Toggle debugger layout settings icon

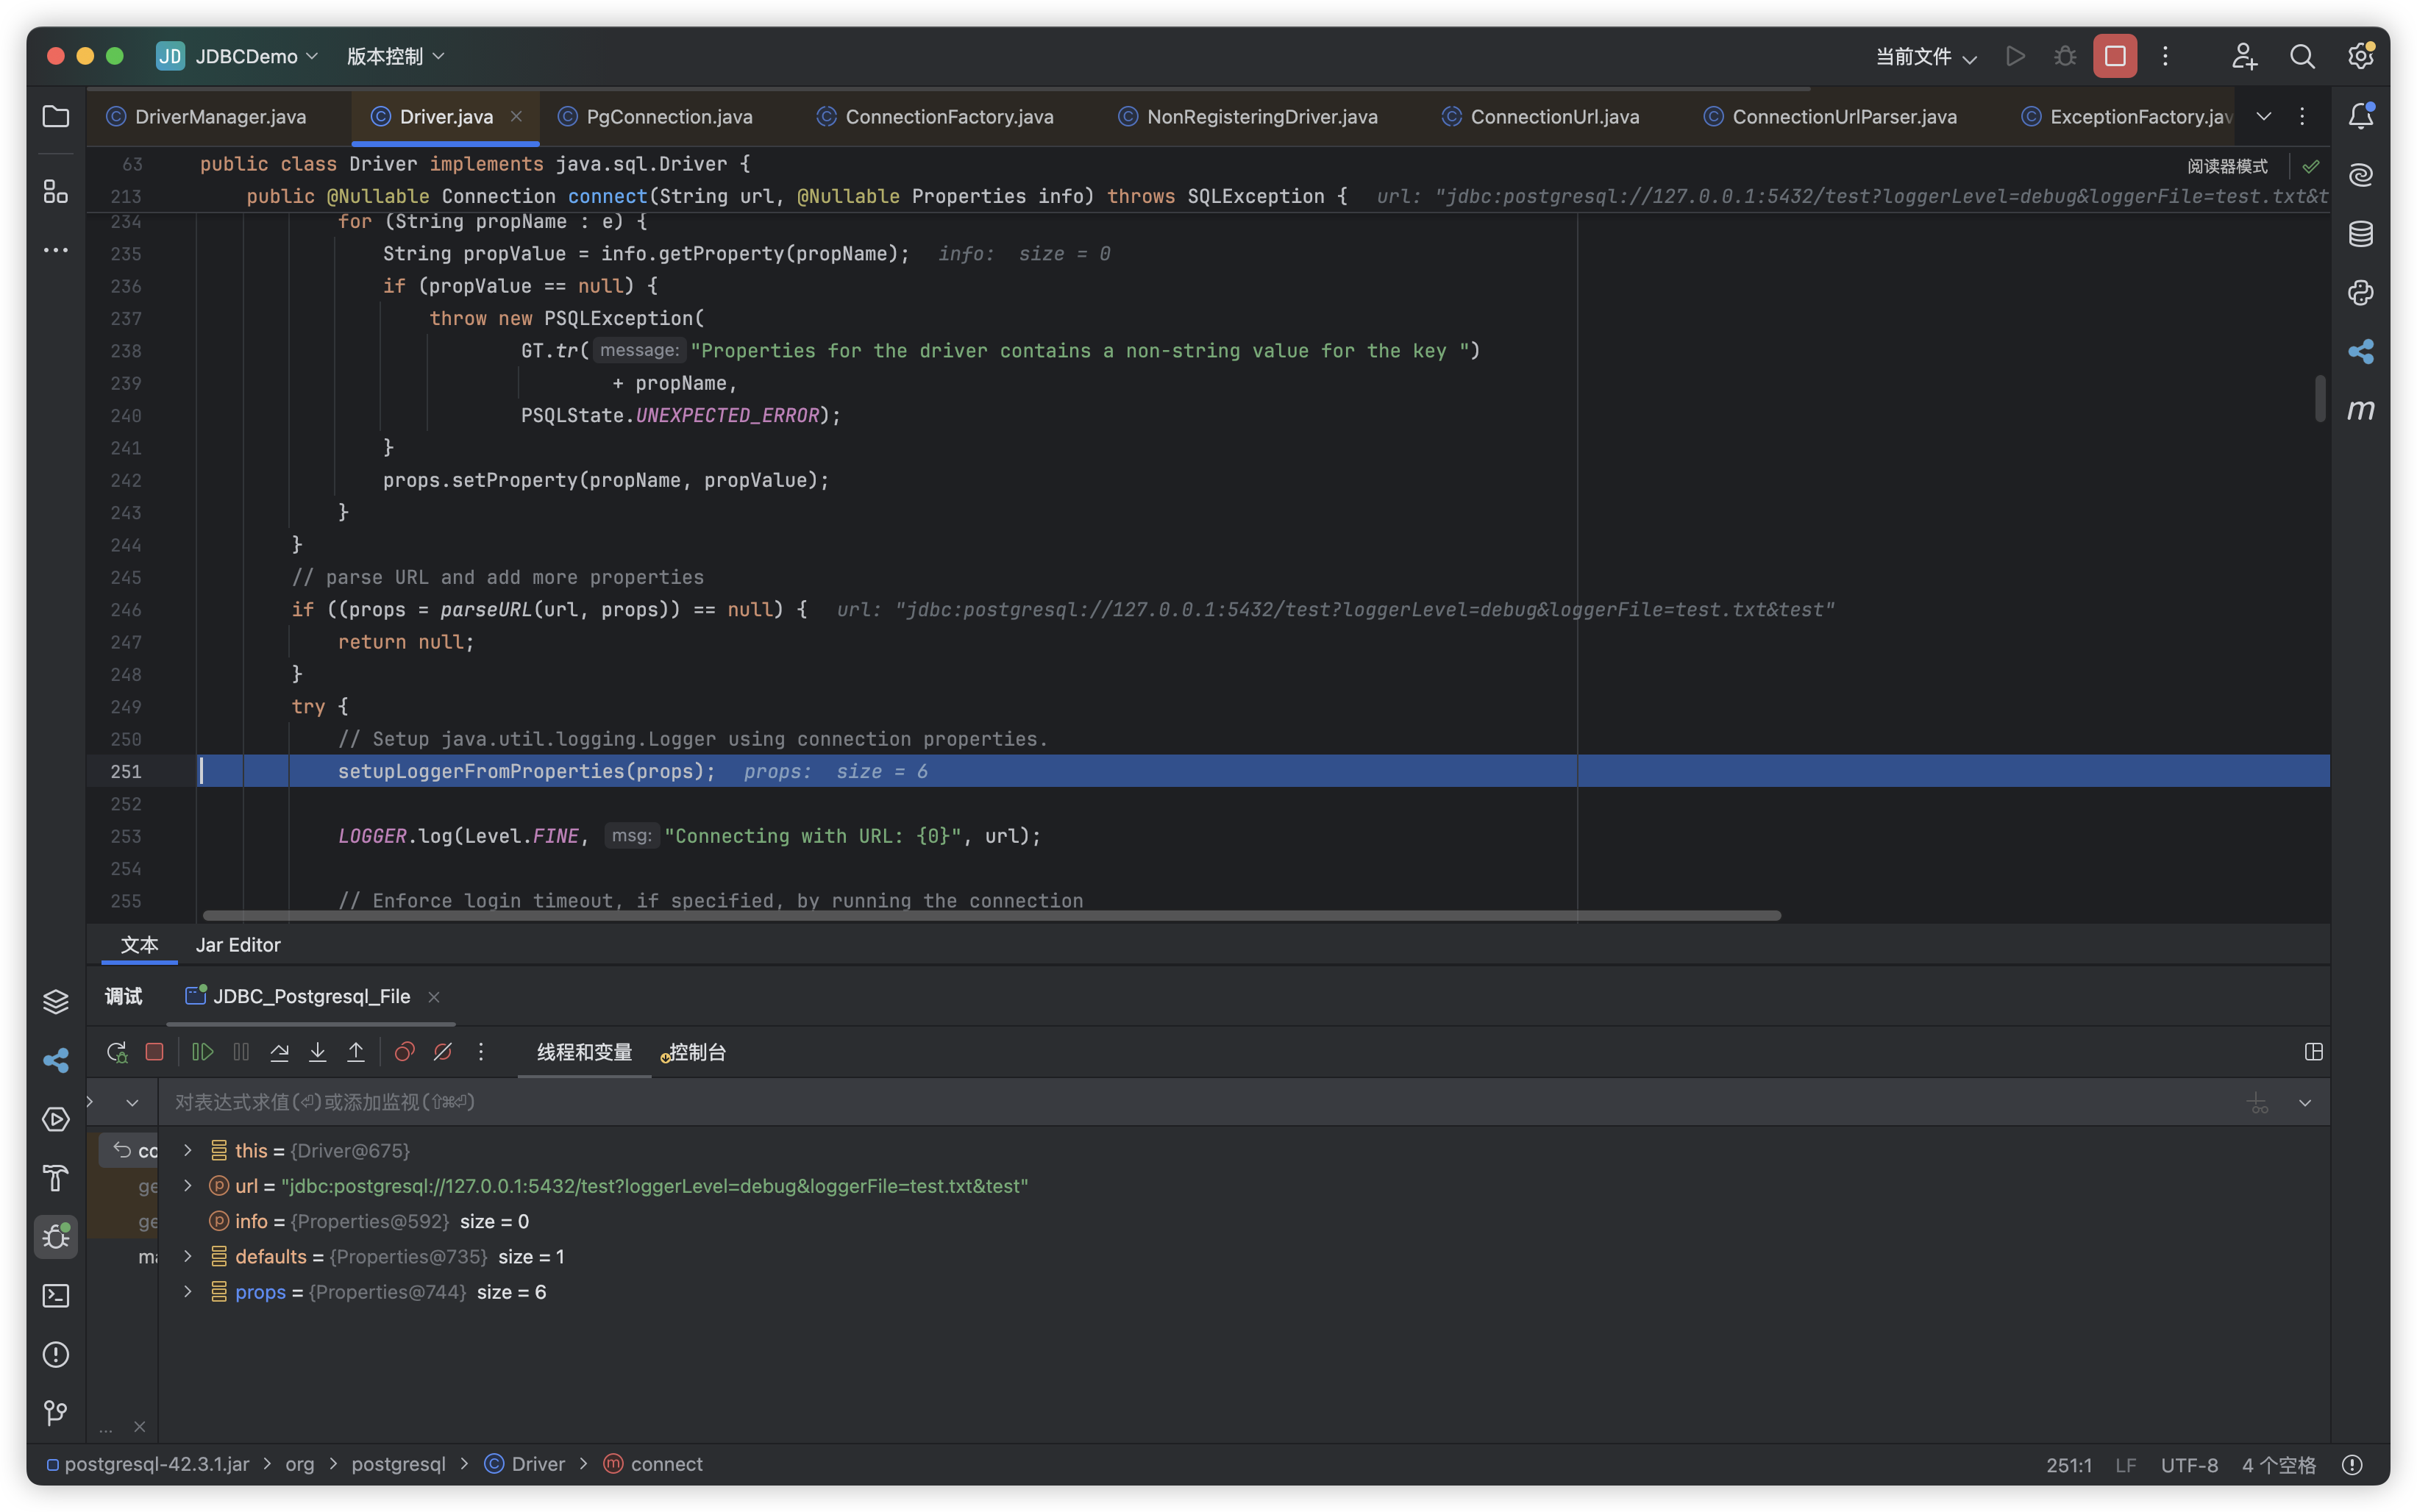(2313, 1052)
